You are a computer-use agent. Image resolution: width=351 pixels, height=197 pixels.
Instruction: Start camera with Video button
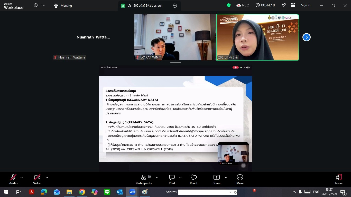[x=37, y=179]
